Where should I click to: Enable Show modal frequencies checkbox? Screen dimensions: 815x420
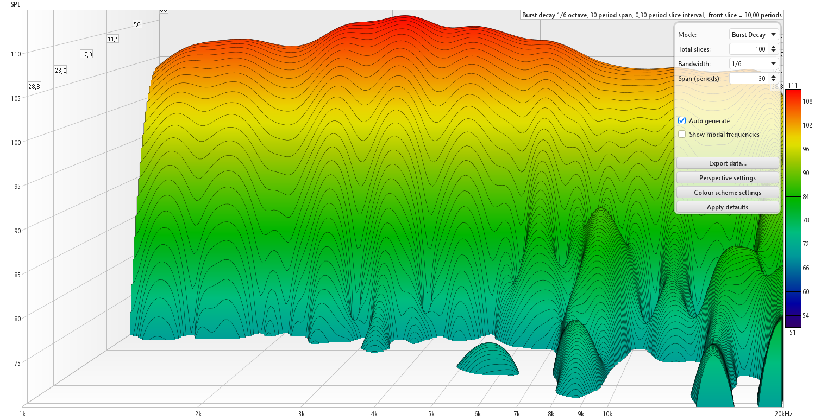[682, 135]
